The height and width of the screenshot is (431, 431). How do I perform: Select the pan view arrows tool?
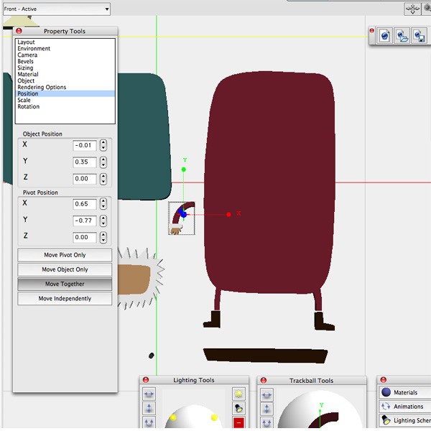coord(413,9)
